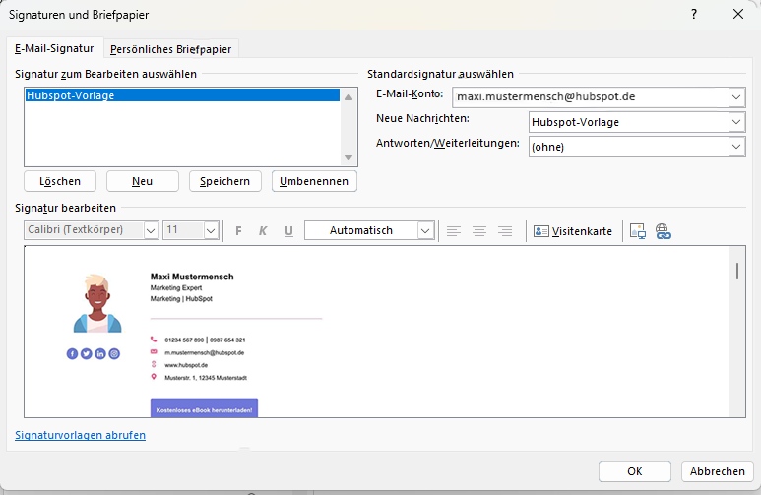Open Signaturvorlagen abrufen link
The image size is (761, 495).
(x=80, y=435)
